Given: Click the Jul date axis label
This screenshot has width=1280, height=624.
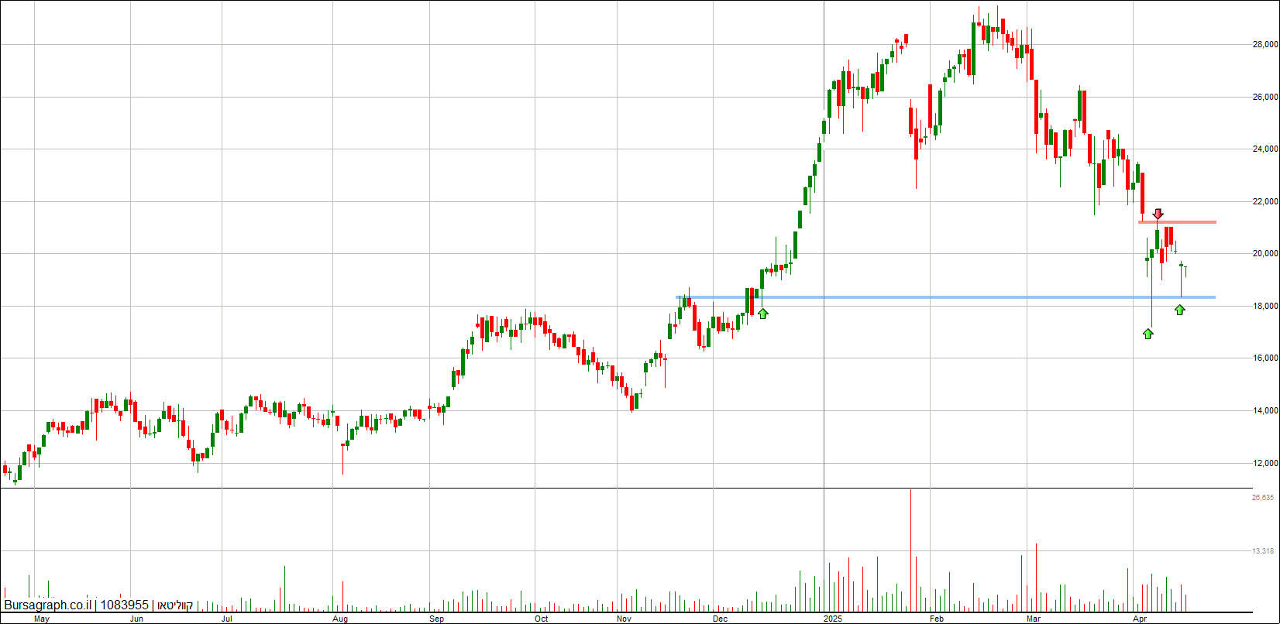Looking at the screenshot, I should 227,619.
